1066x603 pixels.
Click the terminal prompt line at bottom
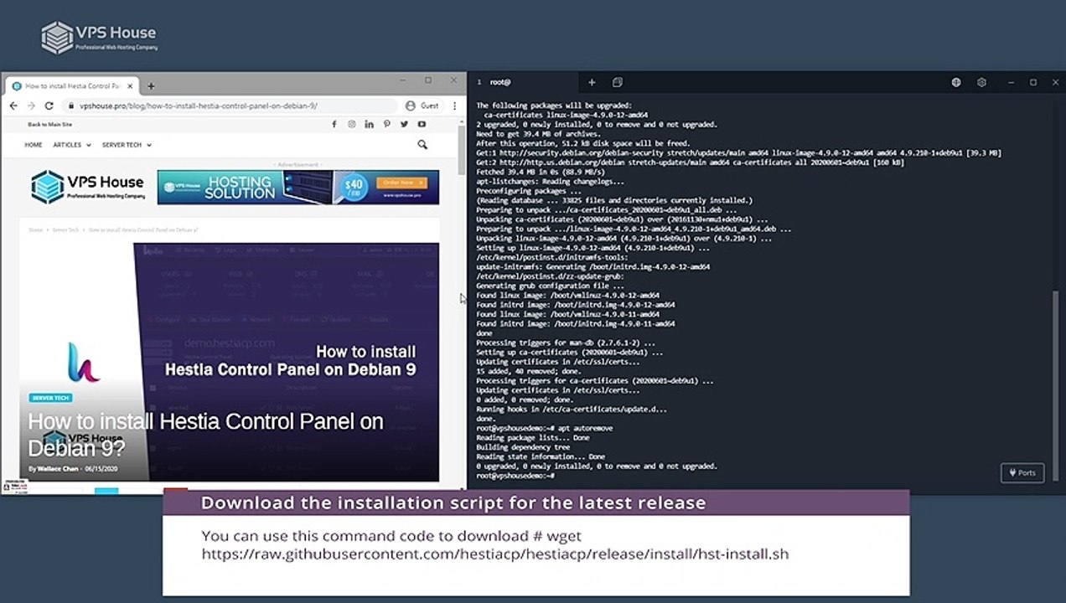[x=515, y=476]
